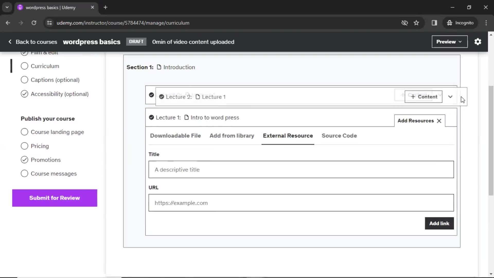Screen dimensions: 494x278
Task: Open the Pricing page link
Action: point(40,146)
